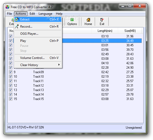
Task: Click the No. column header
Action: pyautogui.click(x=12, y=31)
